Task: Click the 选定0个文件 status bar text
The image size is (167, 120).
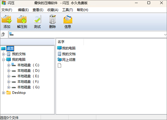Action: tap(9, 118)
